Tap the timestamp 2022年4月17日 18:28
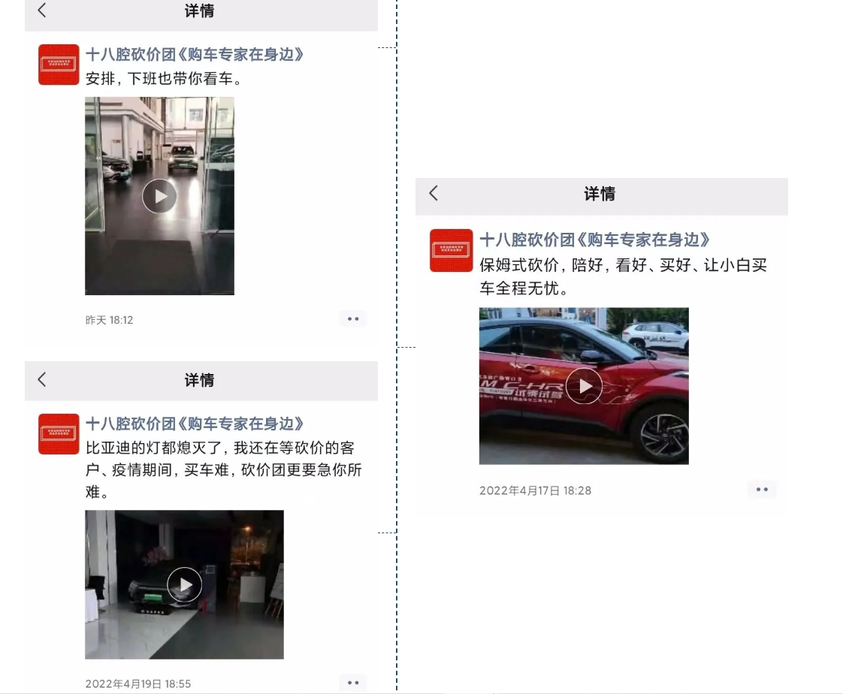 [x=536, y=490]
